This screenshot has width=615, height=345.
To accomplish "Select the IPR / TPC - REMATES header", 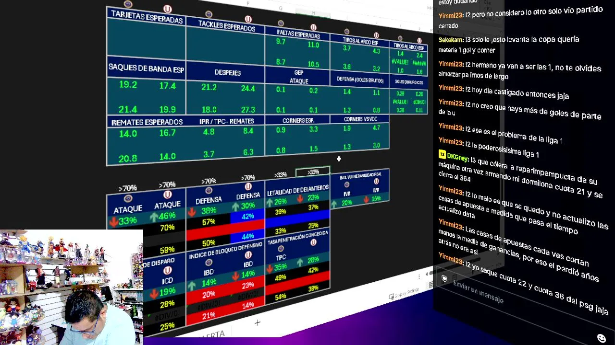I will [x=226, y=121].
